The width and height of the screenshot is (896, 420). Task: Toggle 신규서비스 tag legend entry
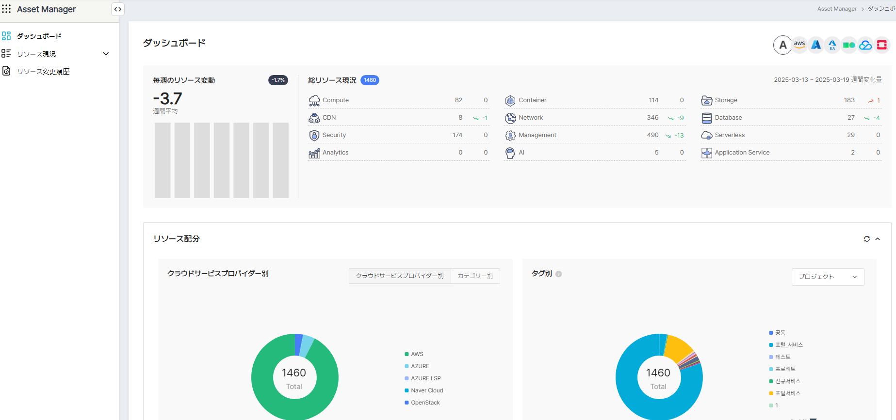(785, 381)
